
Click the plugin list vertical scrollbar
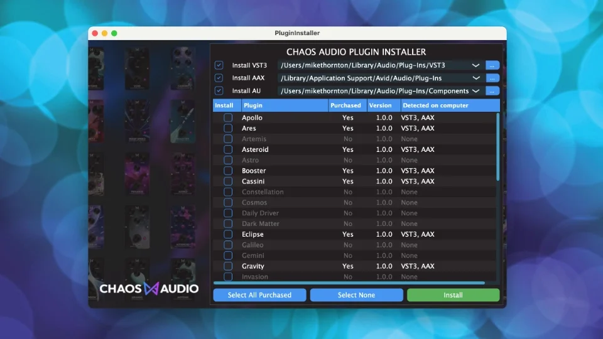click(498, 146)
